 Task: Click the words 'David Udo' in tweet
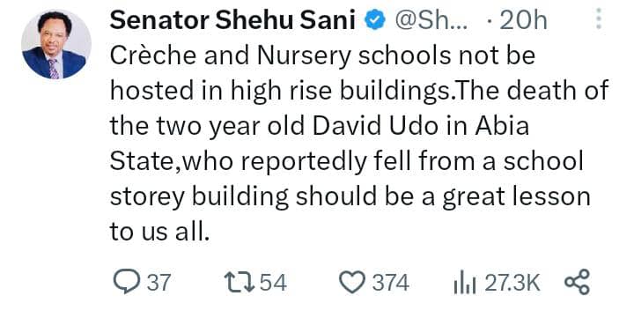click(x=375, y=125)
